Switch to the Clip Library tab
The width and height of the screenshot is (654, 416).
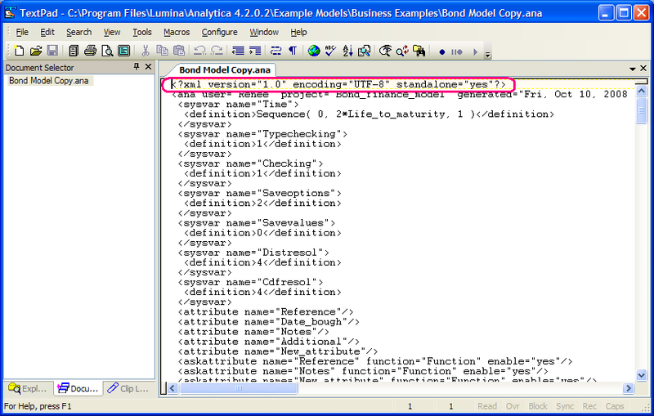128,388
